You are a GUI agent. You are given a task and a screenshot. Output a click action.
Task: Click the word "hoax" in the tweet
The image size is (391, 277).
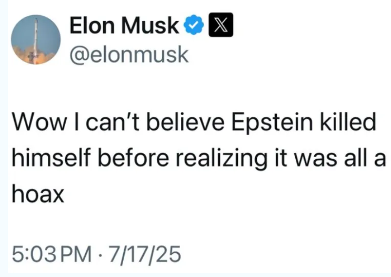[38, 194]
